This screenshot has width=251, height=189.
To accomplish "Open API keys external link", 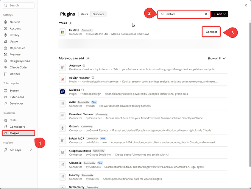I will click(18, 150).
